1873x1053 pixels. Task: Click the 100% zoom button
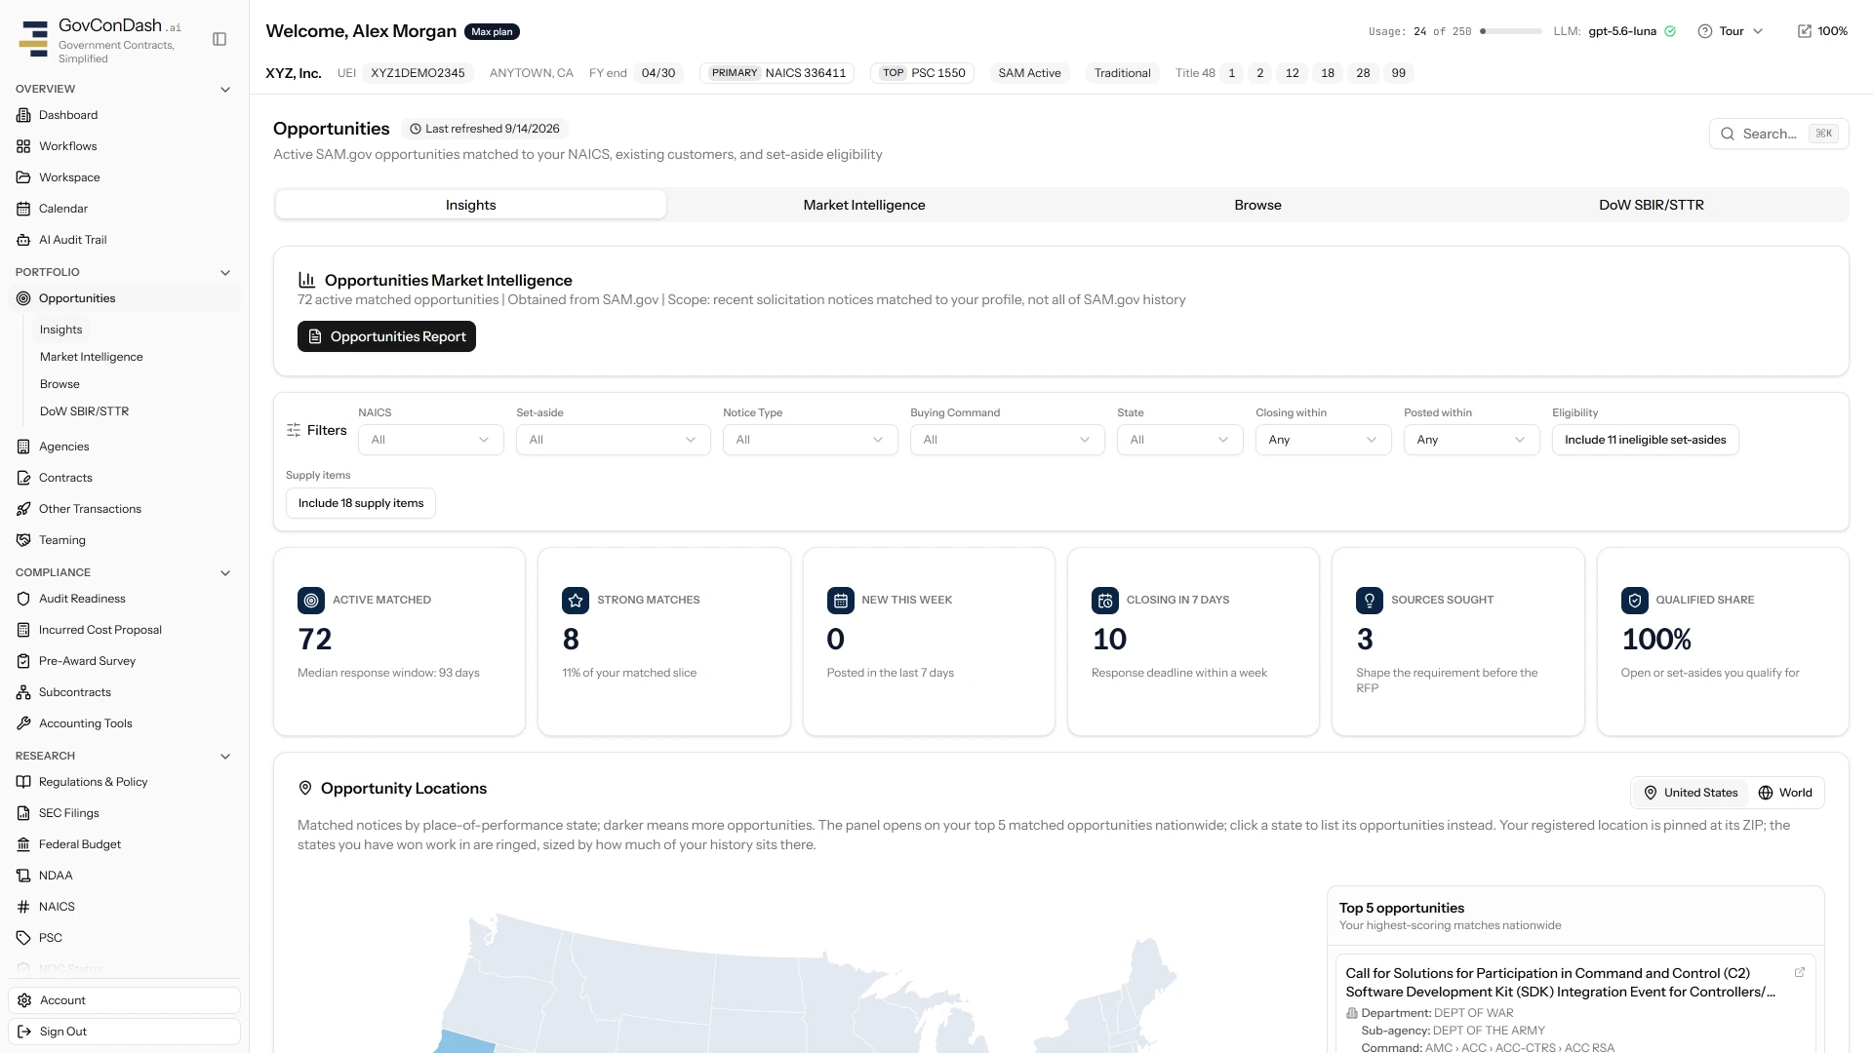(1822, 31)
